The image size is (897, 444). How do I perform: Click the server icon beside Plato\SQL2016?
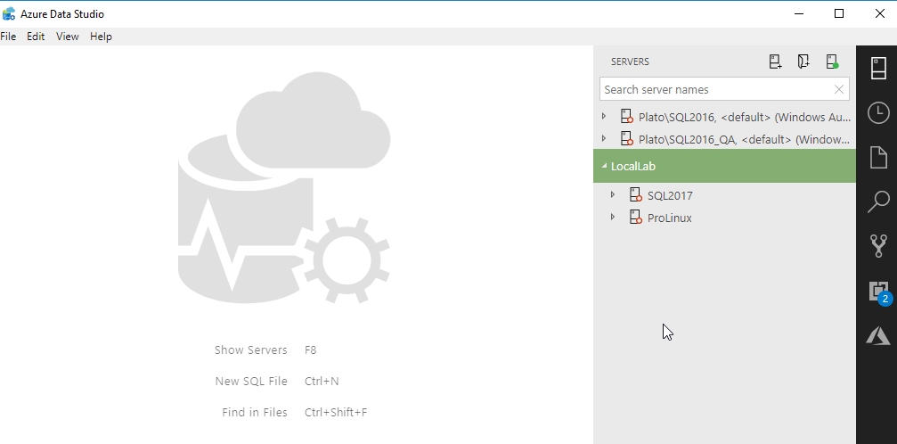tap(627, 117)
